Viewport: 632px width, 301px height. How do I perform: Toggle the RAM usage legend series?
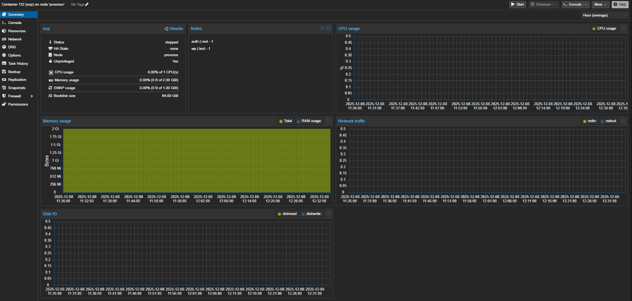point(309,121)
